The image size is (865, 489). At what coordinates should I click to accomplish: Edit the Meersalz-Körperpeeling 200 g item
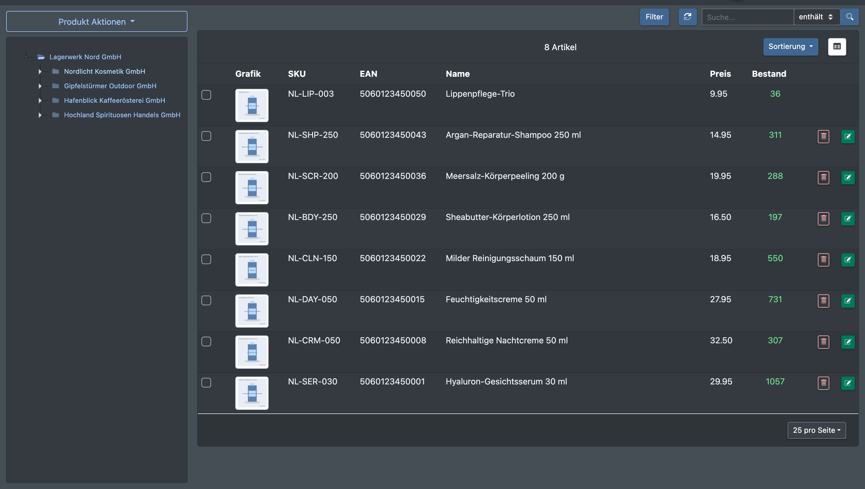point(848,177)
